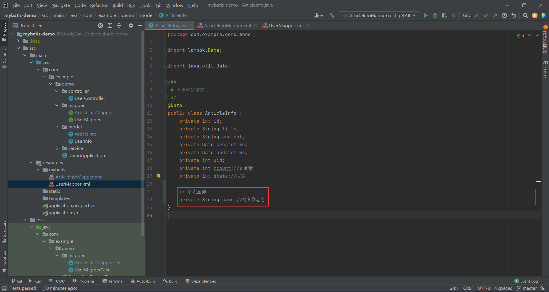Collapse the mybatis folder

(x=38, y=170)
